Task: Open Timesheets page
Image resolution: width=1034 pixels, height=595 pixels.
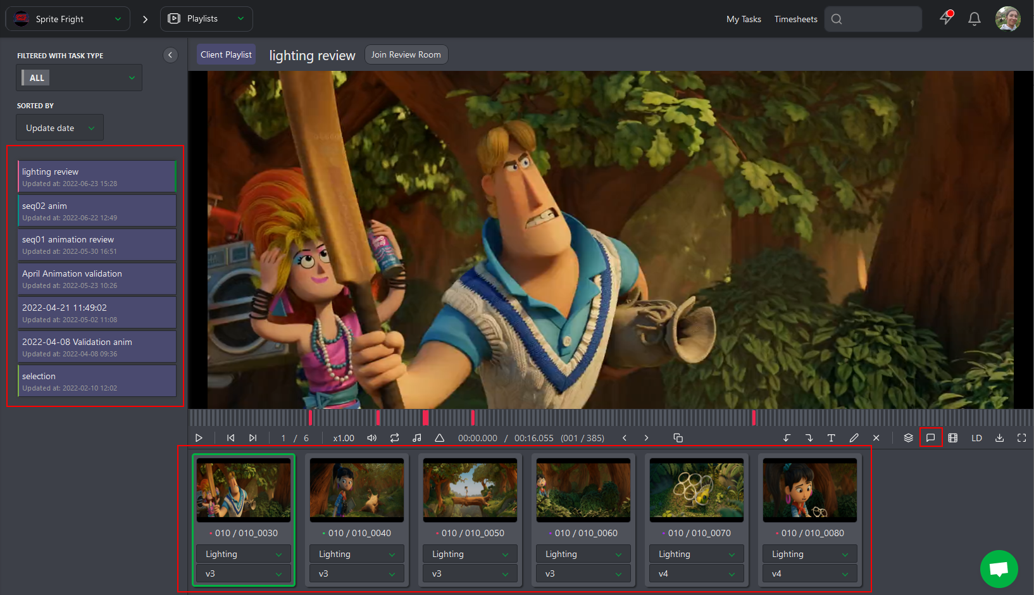Action: (796, 19)
